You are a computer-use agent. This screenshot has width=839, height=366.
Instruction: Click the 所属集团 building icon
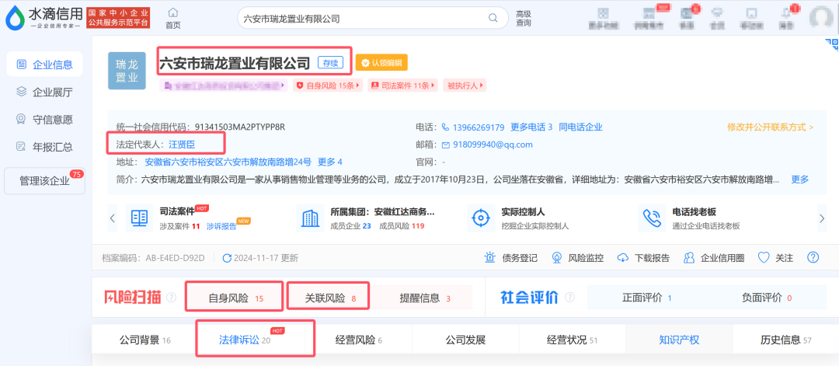point(310,218)
